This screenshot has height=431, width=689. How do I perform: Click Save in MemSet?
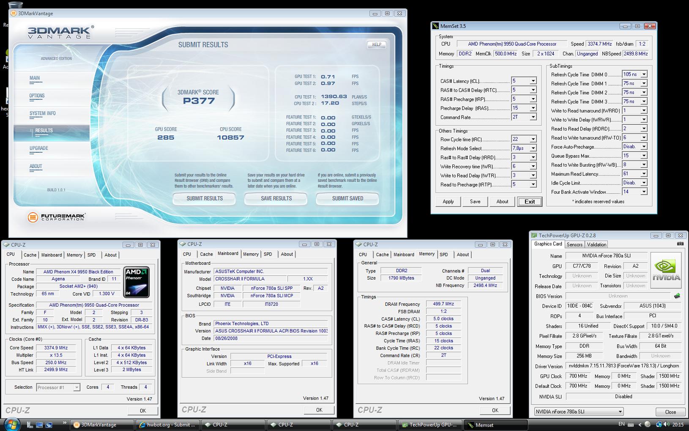(475, 201)
